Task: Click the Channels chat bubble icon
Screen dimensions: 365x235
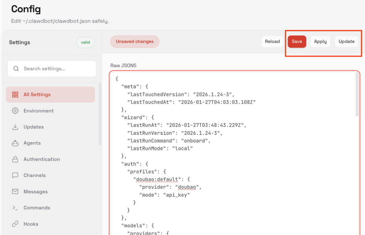Action: point(15,175)
